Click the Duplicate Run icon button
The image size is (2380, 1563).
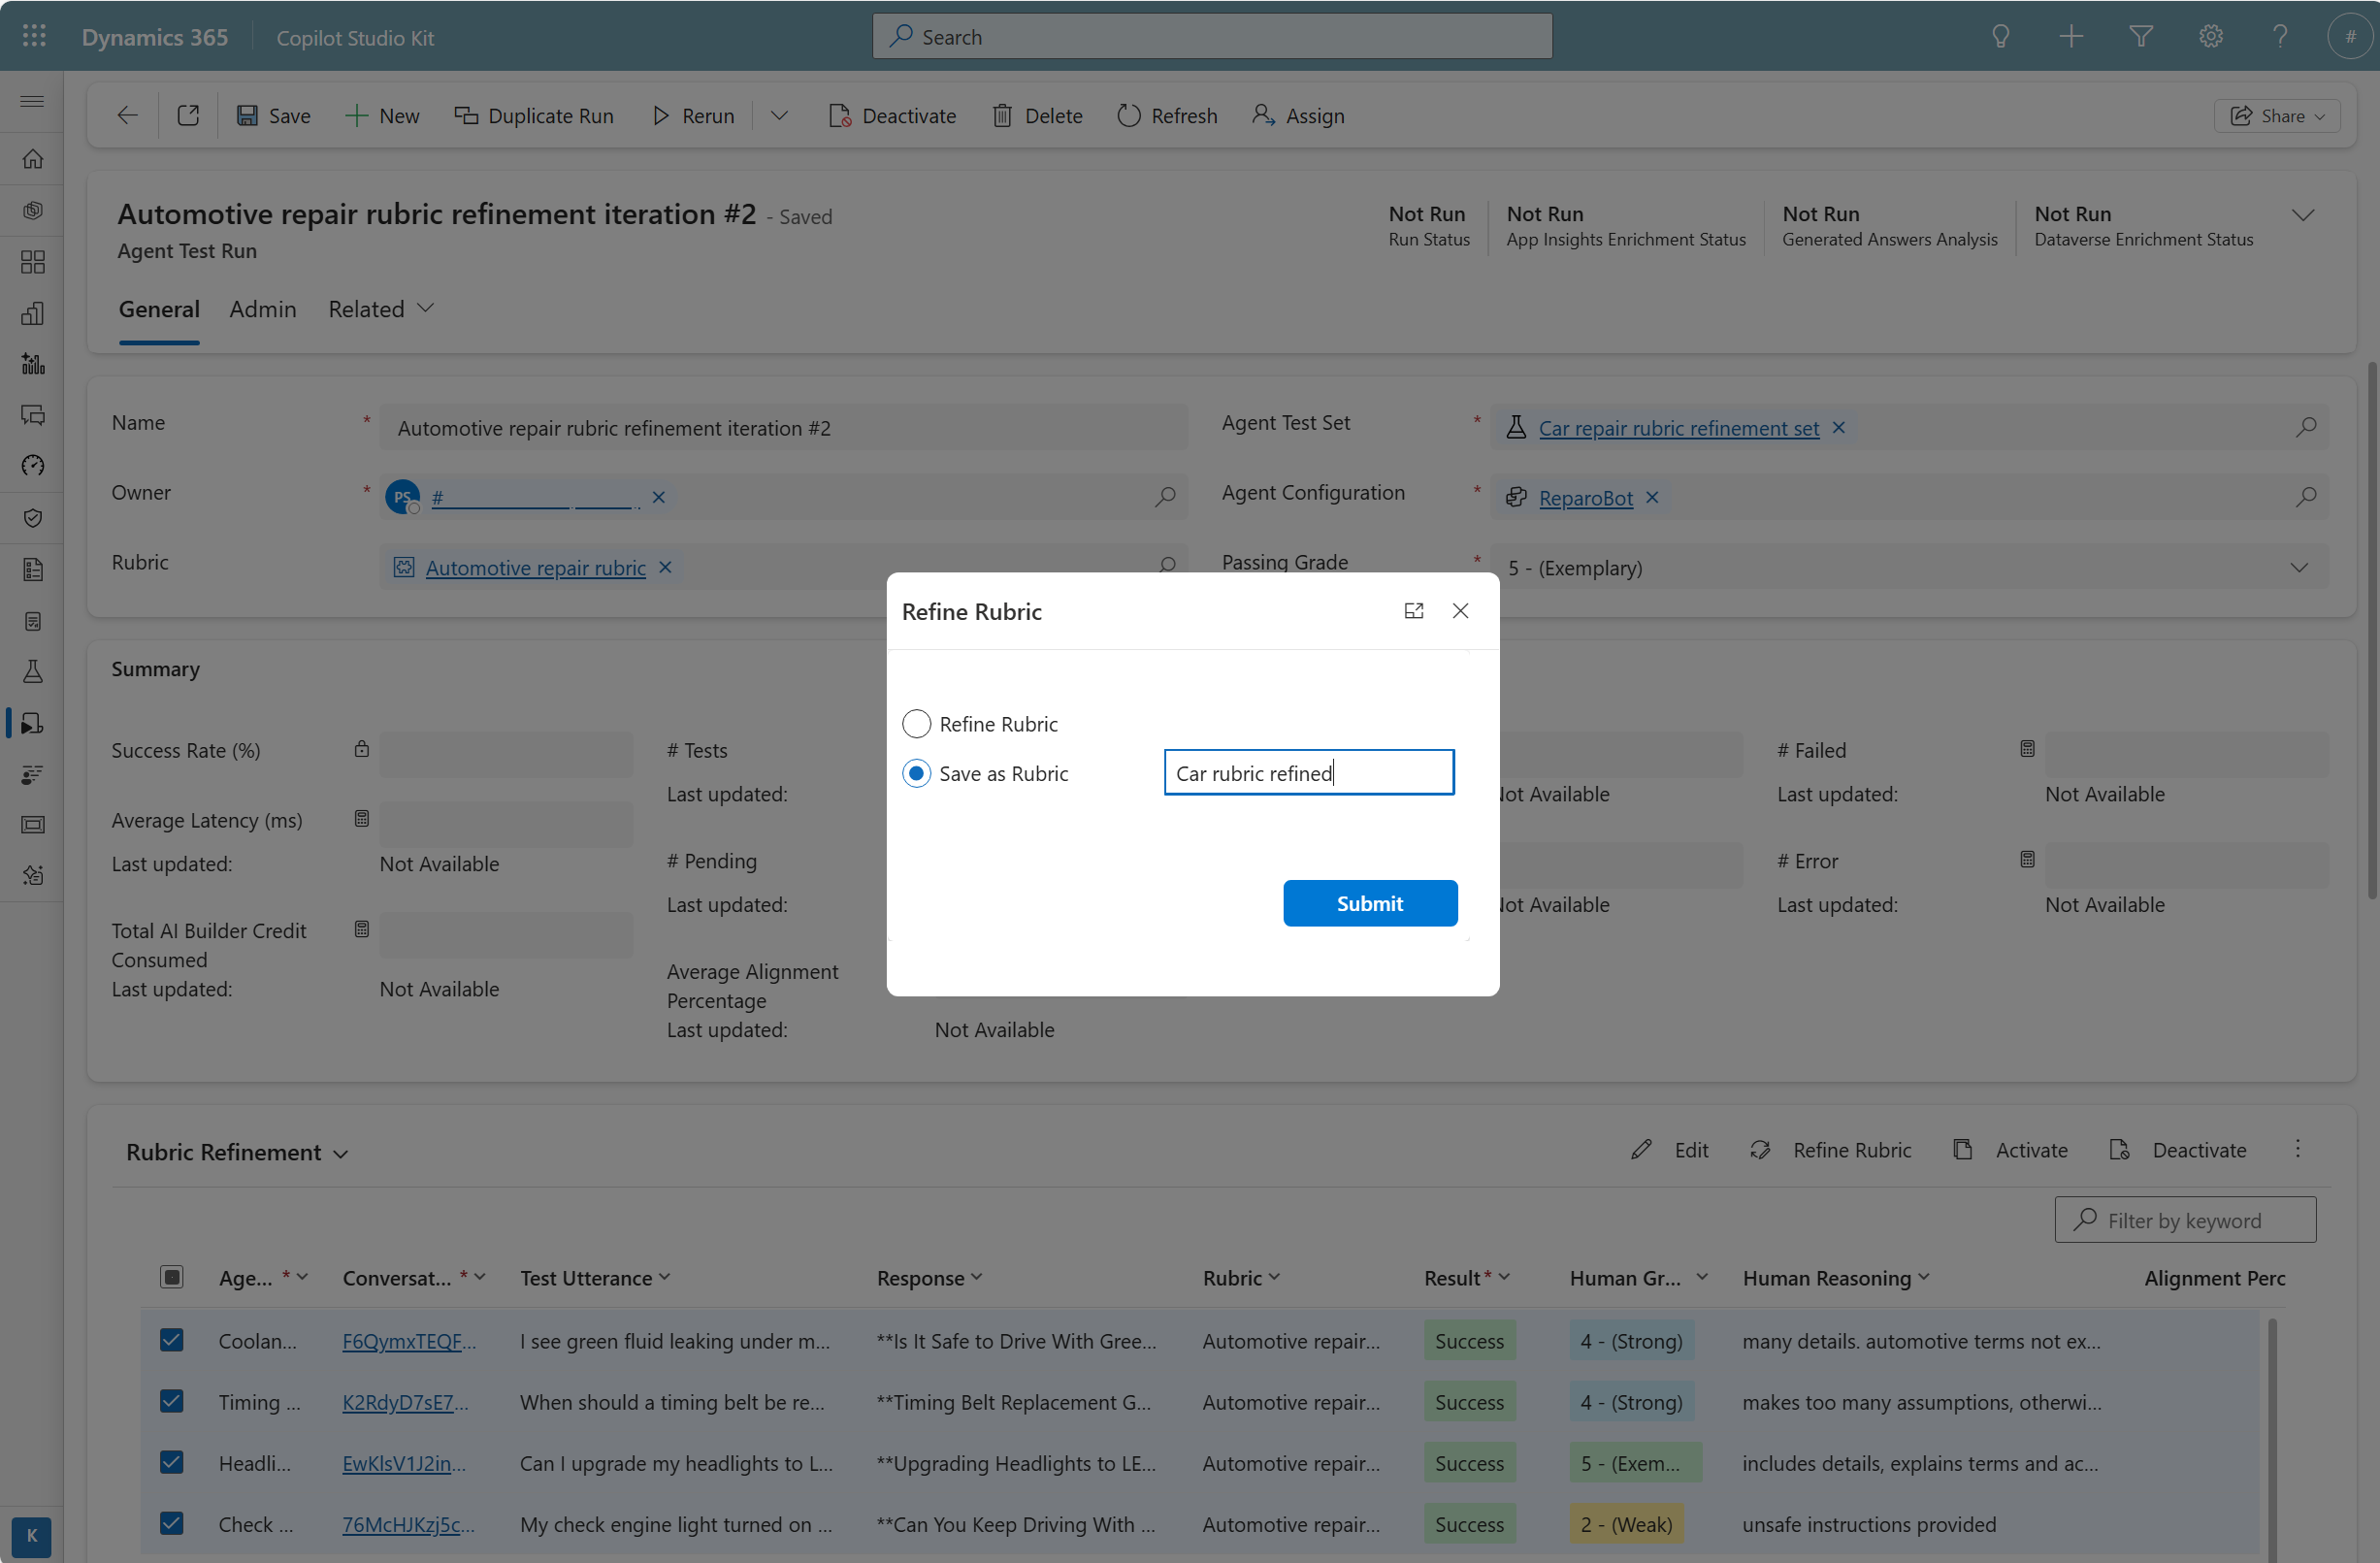coord(466,116)
